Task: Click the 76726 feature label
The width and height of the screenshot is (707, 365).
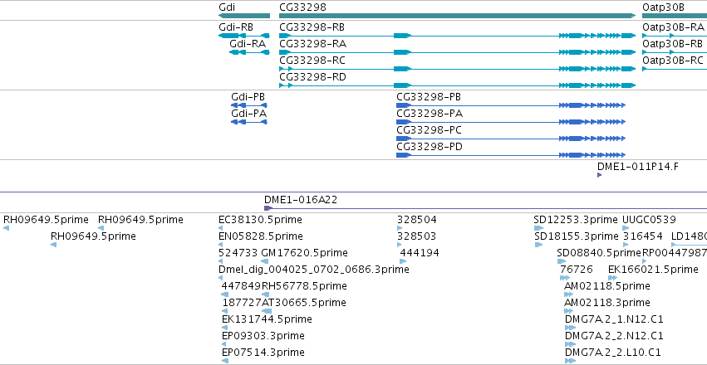Action: click(x=577, y=269)
